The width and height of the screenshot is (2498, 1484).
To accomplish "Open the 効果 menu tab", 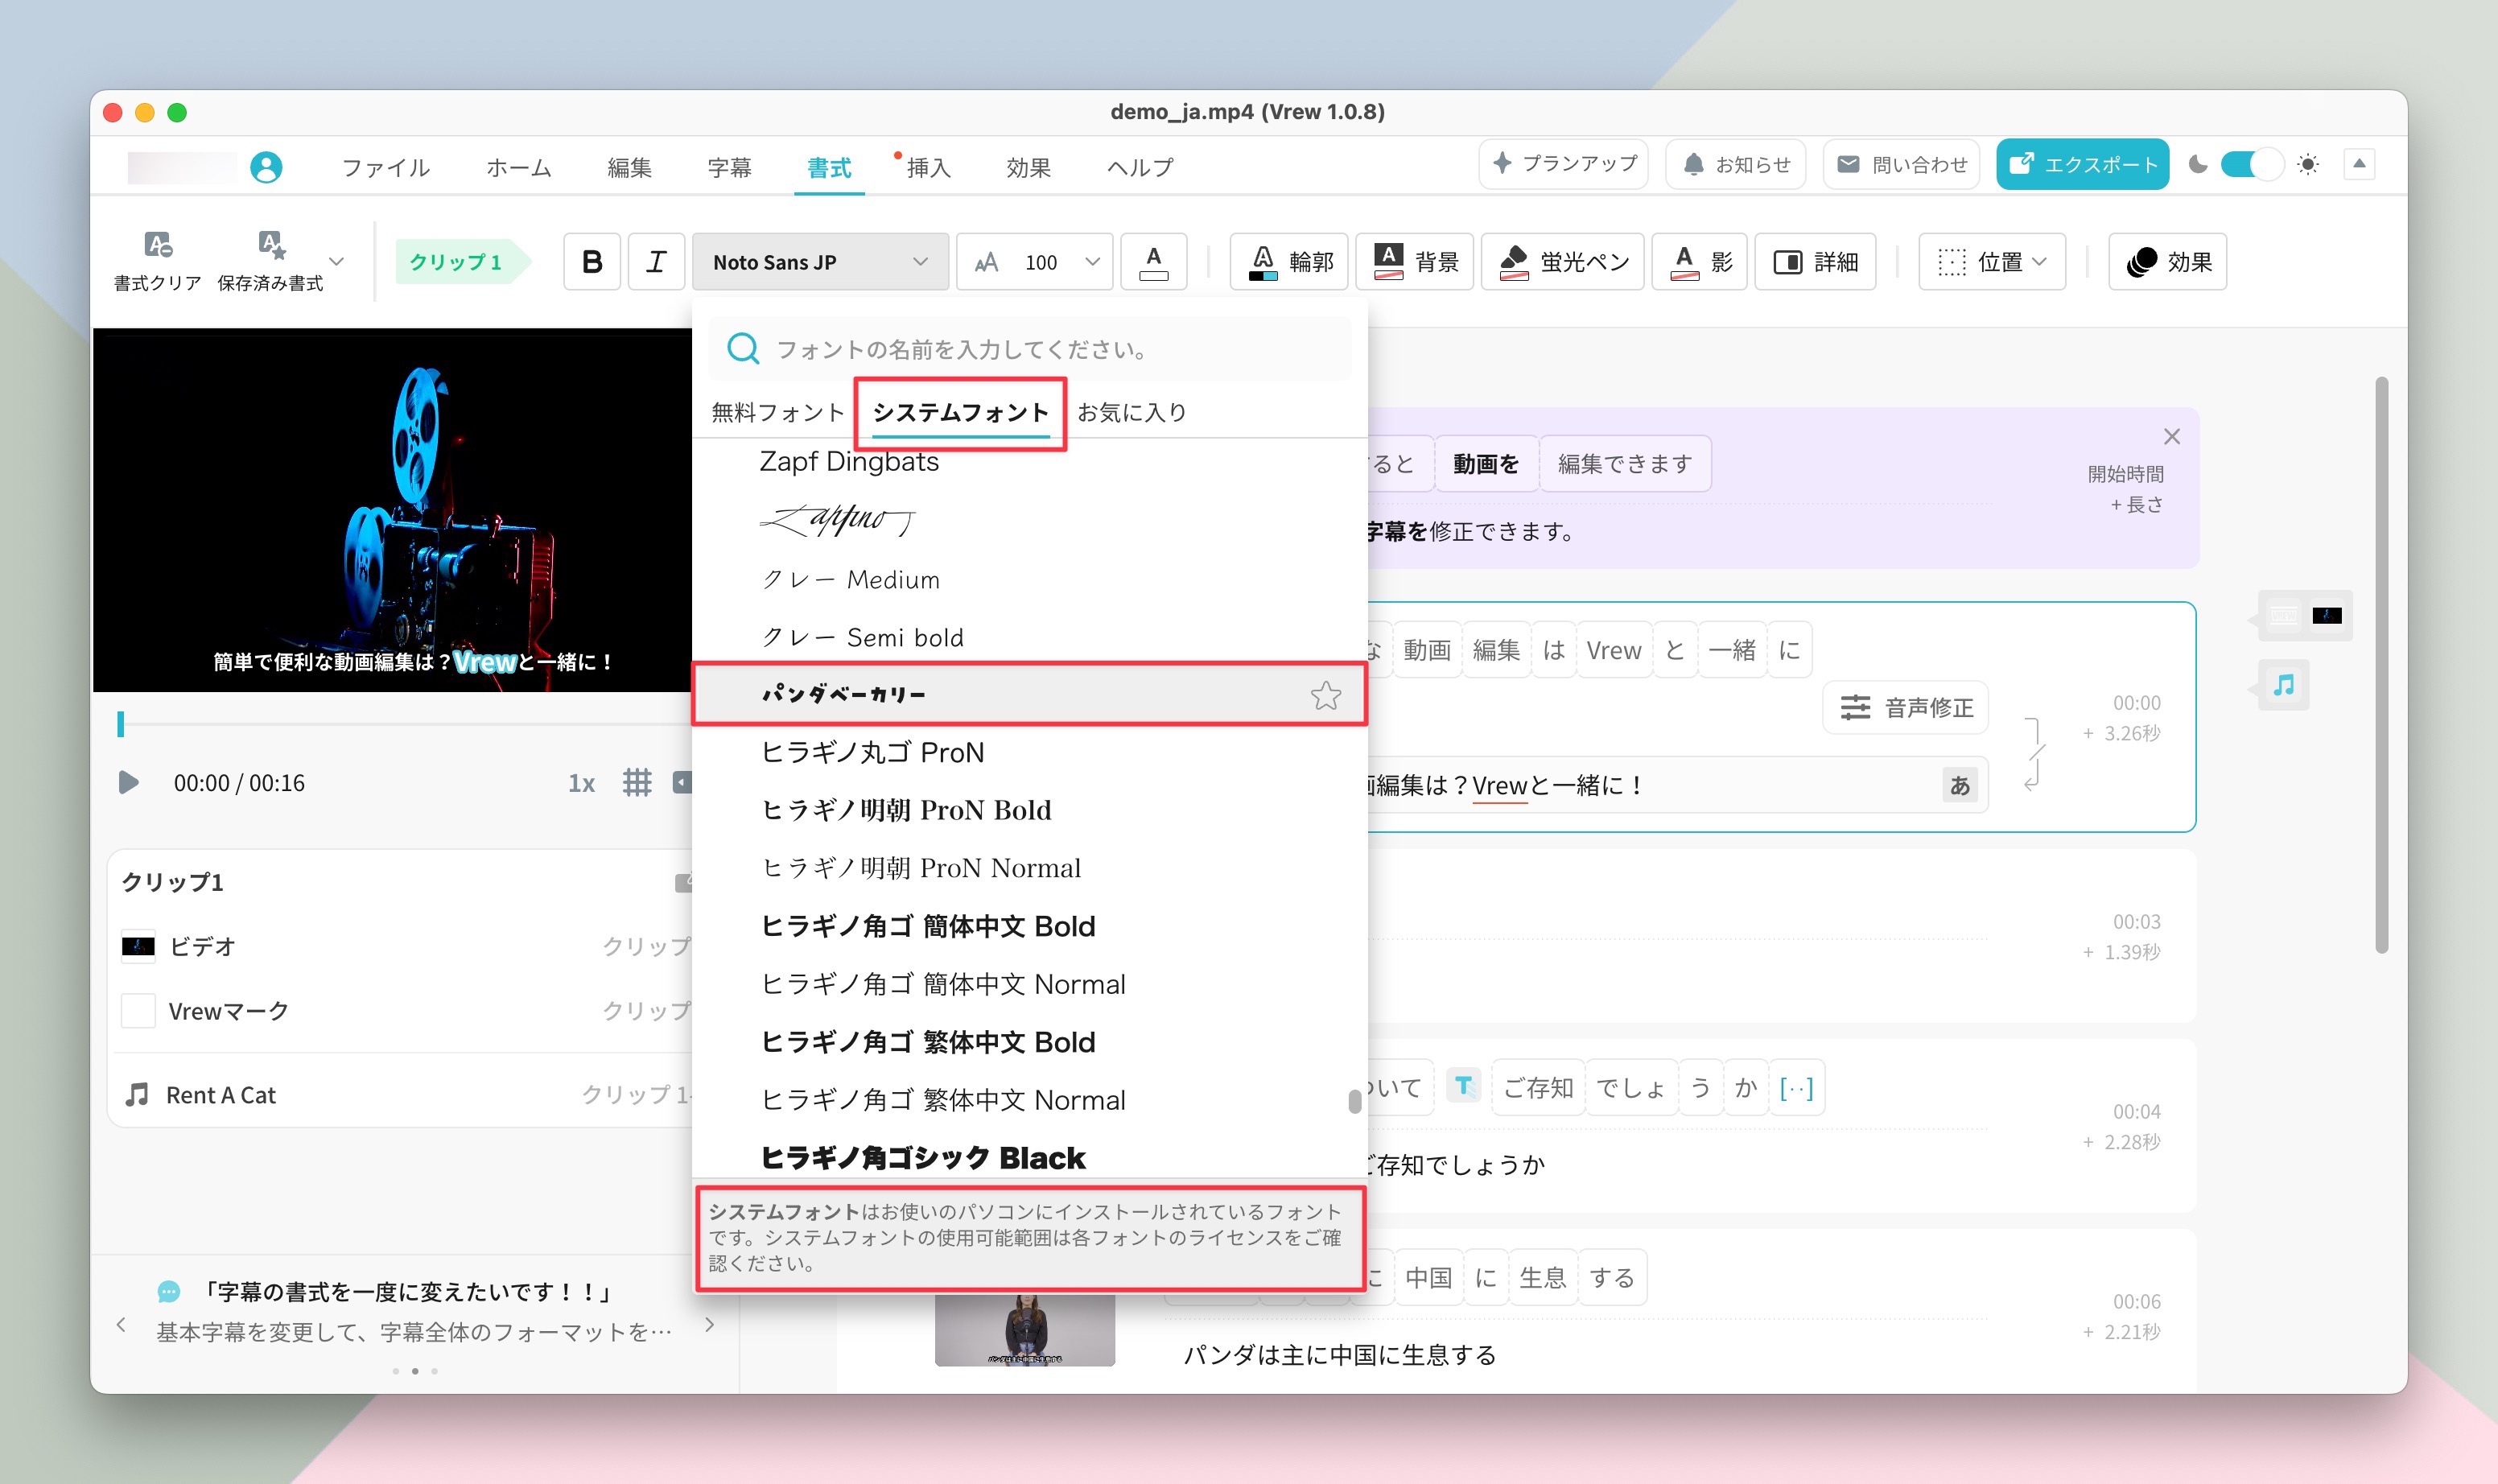I will [1029, 167].
